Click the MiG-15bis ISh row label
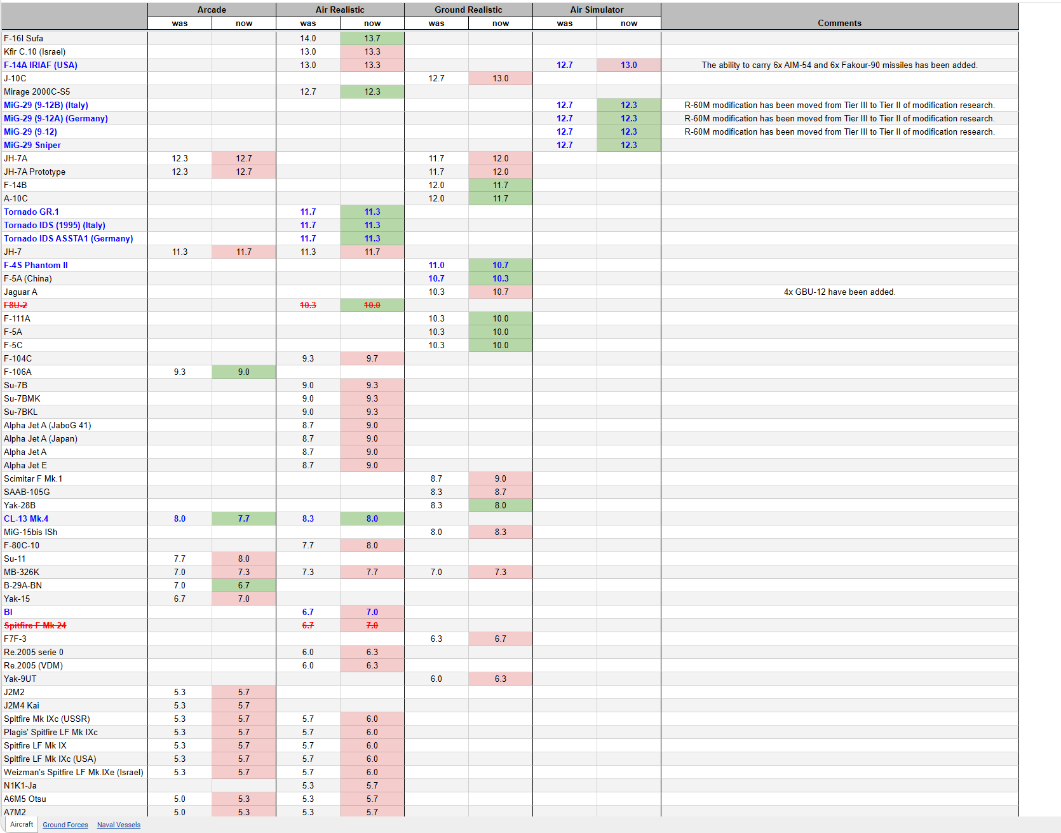Viewport: 1061px width, 833px height. click(30, 532)
